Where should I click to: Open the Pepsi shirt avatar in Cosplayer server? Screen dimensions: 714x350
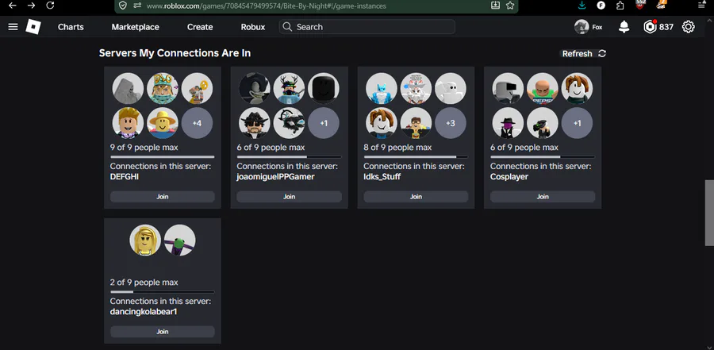pyautogui.click(x=543, y=88)
